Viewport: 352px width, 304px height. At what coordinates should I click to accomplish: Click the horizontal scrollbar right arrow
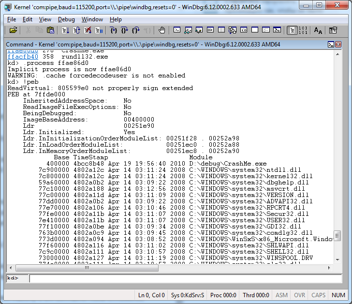329,268
